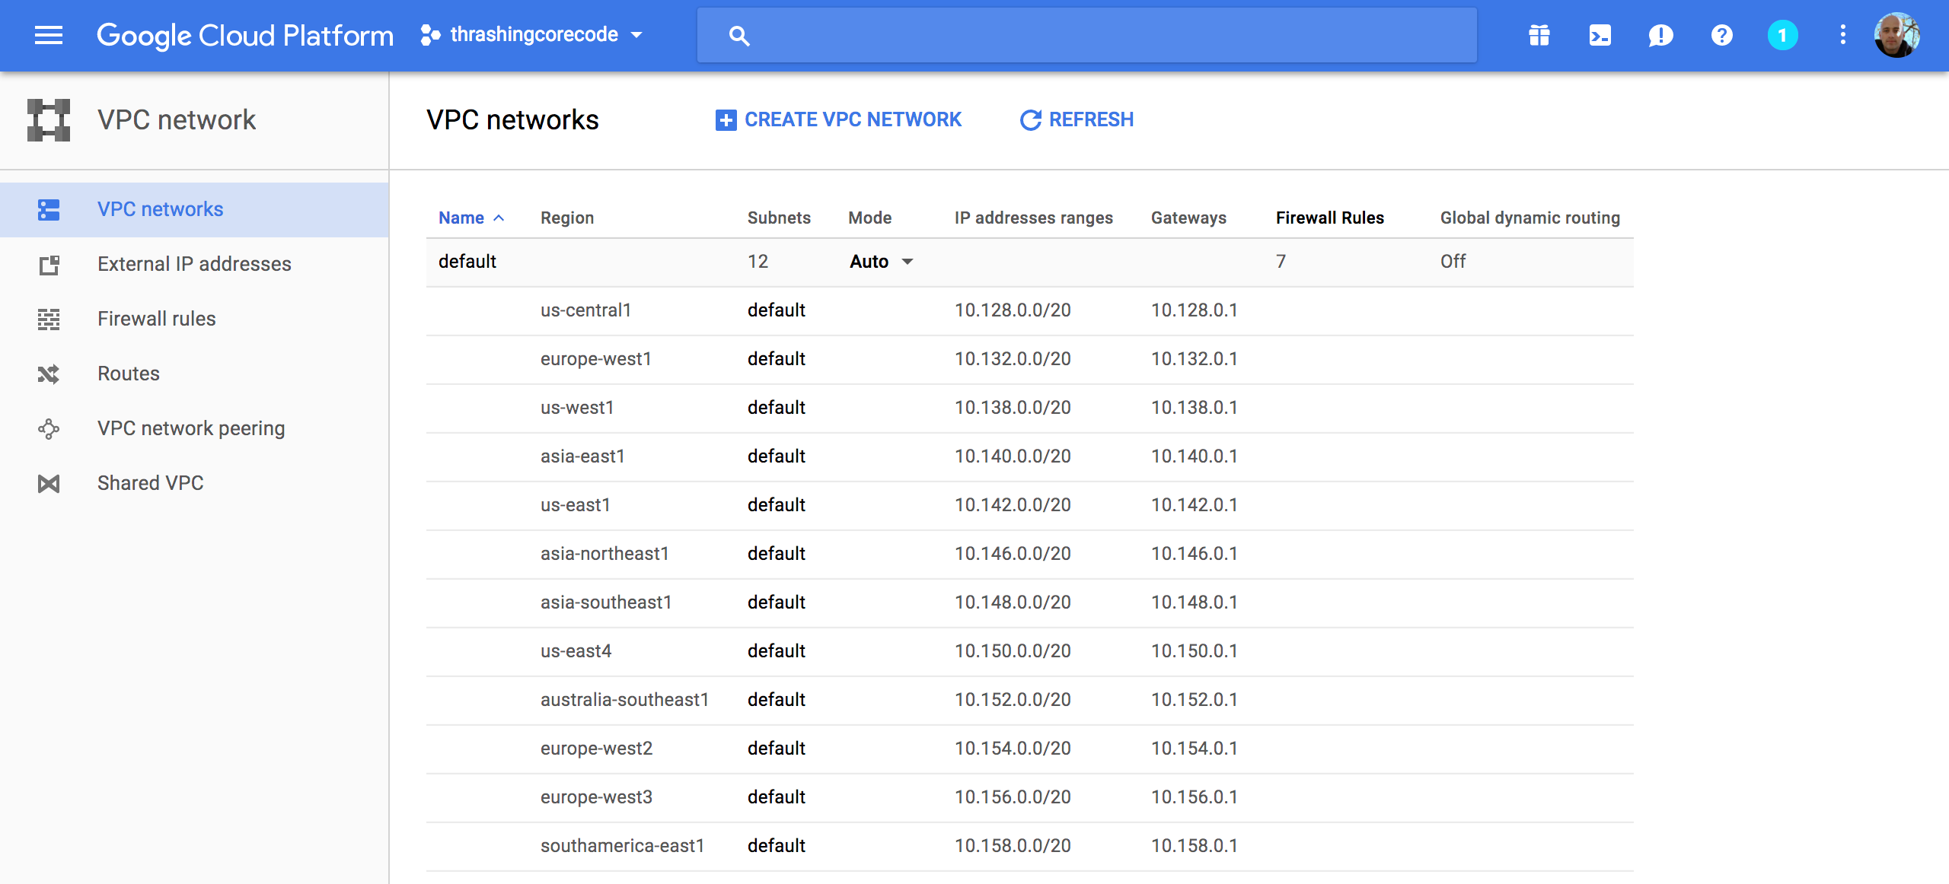Click the us-west1 region cell

point(577,408)
